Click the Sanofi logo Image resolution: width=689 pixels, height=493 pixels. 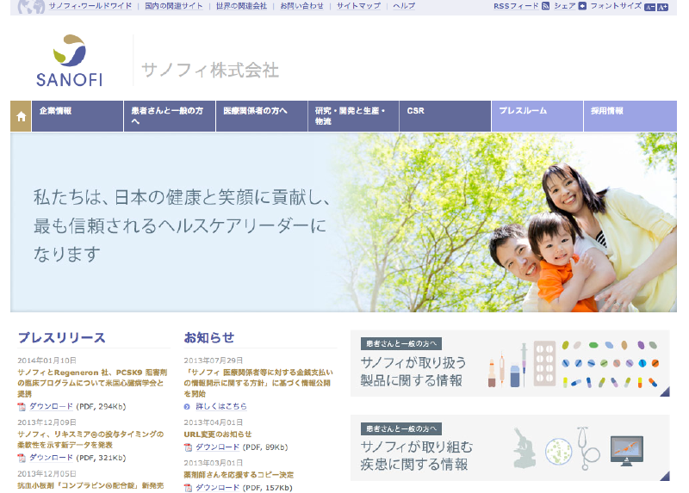tap(70, 60)
